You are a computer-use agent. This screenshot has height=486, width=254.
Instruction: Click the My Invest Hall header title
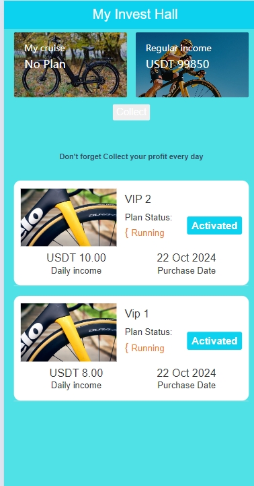point(135,14)
